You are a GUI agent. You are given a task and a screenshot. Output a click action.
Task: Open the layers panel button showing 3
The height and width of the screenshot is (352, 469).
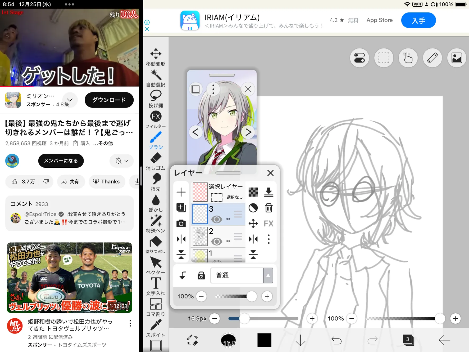pos(408,340)
